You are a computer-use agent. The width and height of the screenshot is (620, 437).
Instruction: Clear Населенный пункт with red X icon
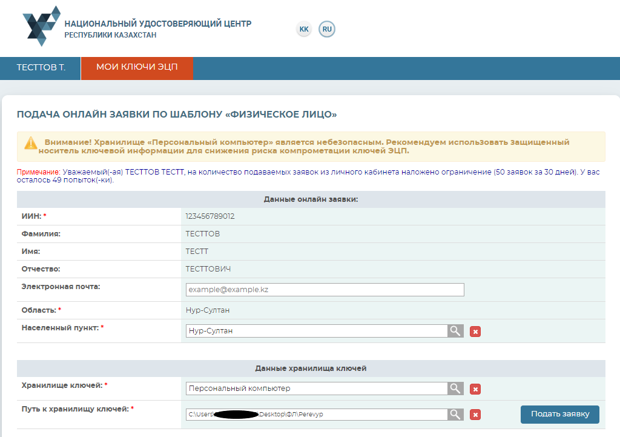click(475, 332)
